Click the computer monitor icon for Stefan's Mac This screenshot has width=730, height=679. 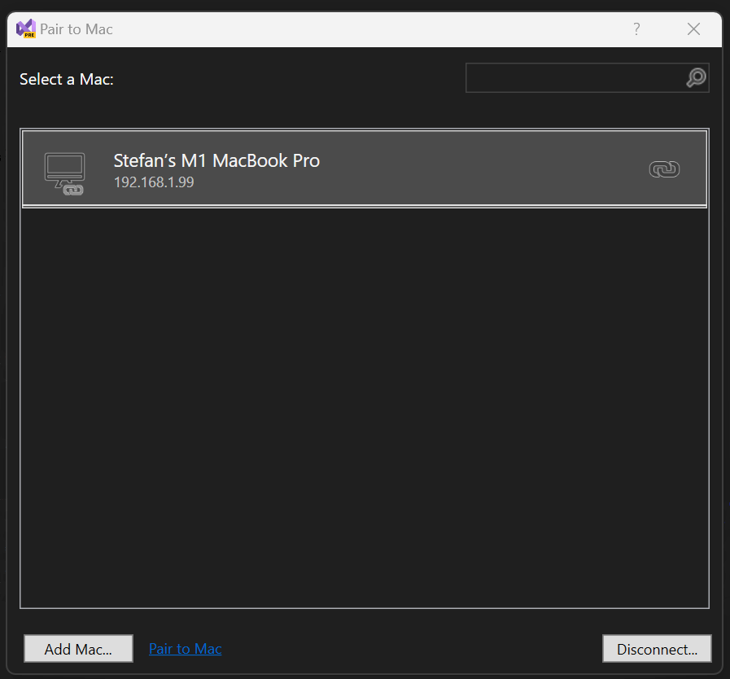[63, 167]
